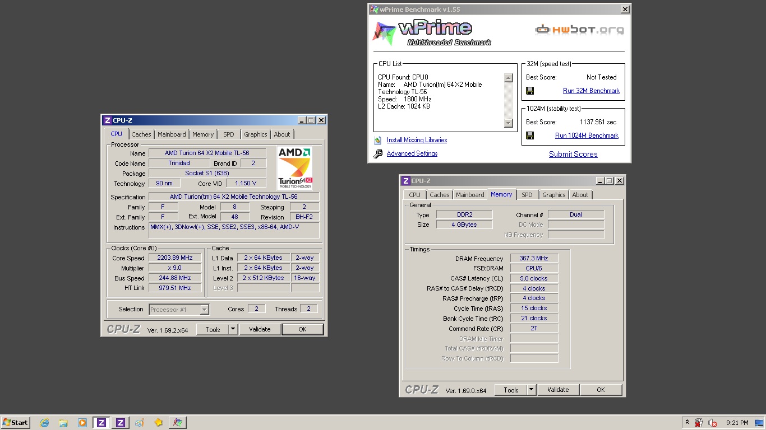This screenshot has width=766, height=430.
Task: Click the Command Rate value 2T
Action: click(x=534, y=328)
